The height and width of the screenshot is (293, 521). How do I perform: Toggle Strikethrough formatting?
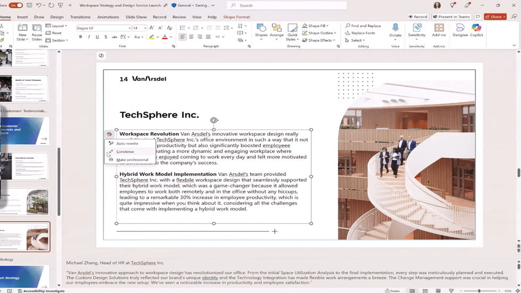point(114,37)
